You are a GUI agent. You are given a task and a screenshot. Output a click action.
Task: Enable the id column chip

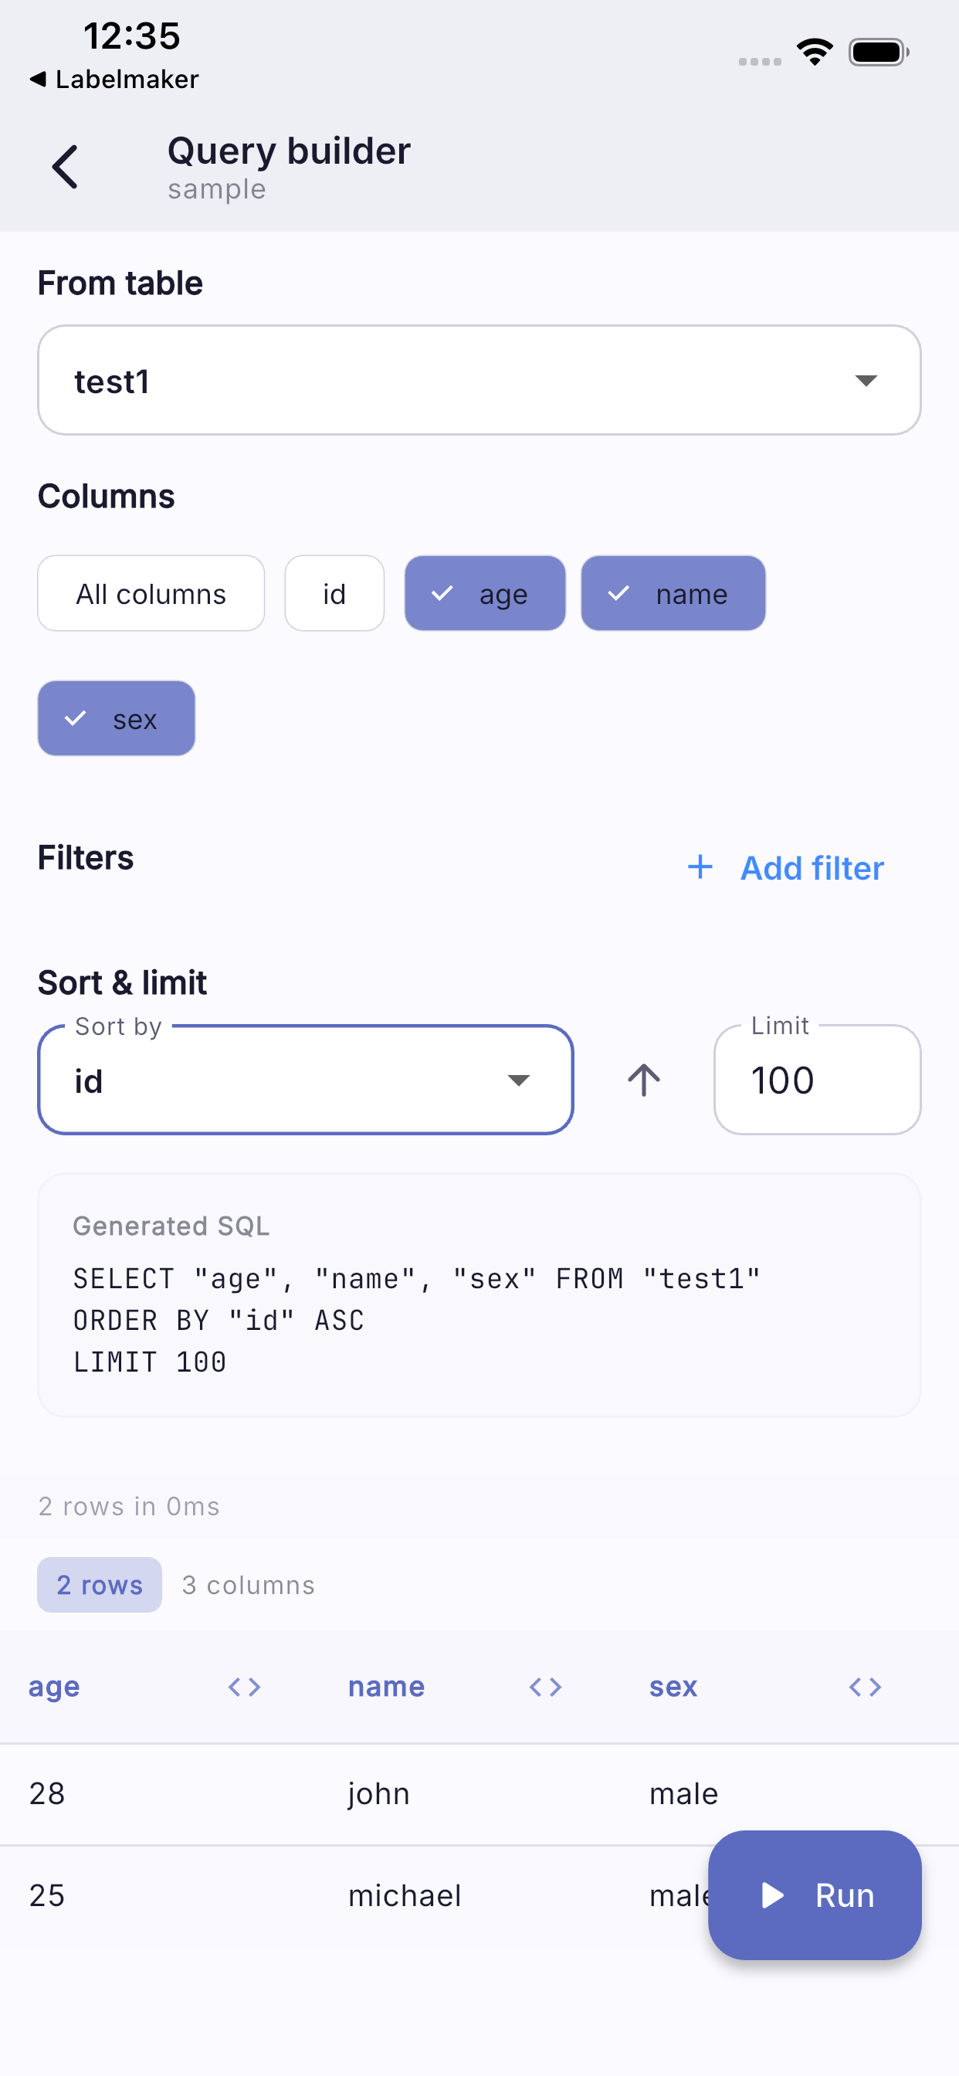334,593
